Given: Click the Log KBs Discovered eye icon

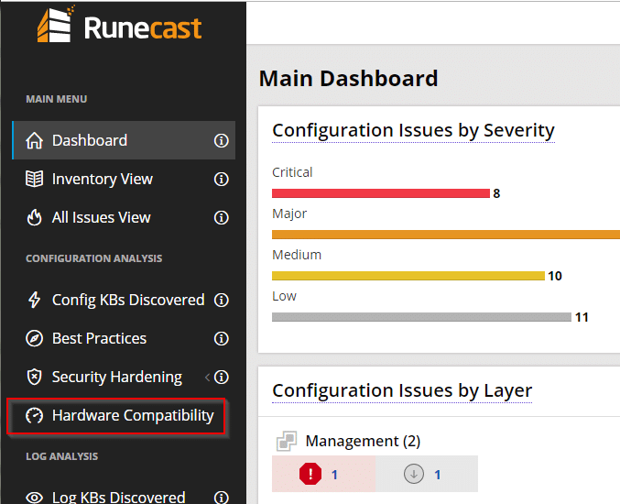Looking at the screenshot, I should point(35,498).
